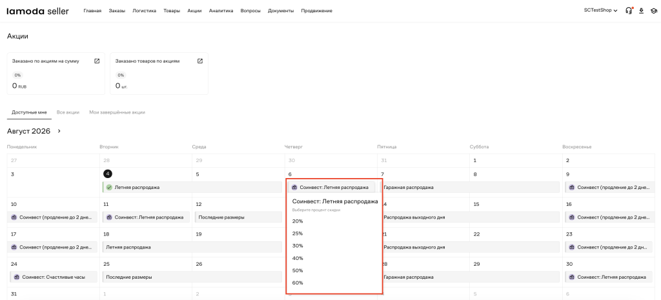Click the 'Выберите процент скидки' hint text
The height and width of the screenshot is (300, 661).
click(x=316, y=210)
